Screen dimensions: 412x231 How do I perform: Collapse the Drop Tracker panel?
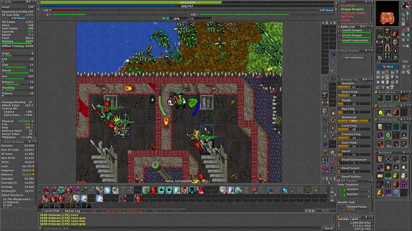point(370,51)
